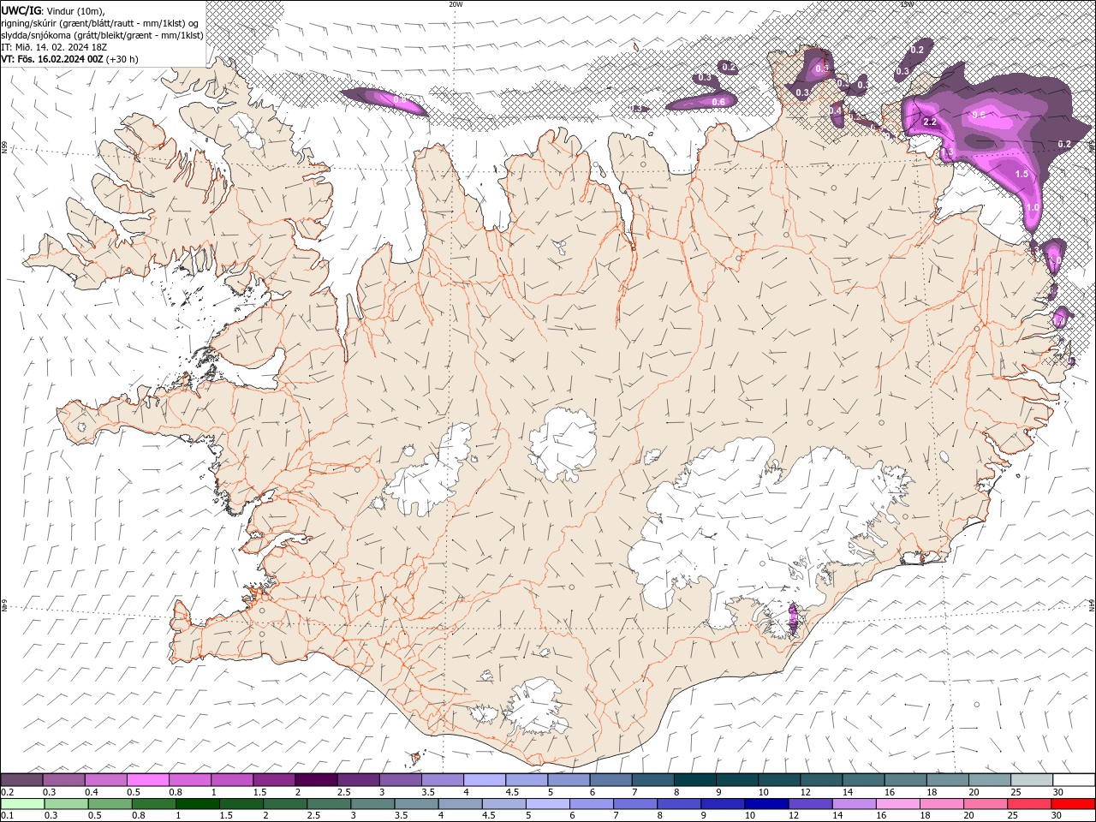This screenshot has width=1096, height=822.
Task: Select the dark teal 8 swatch in top legend row
Action: 694,780
